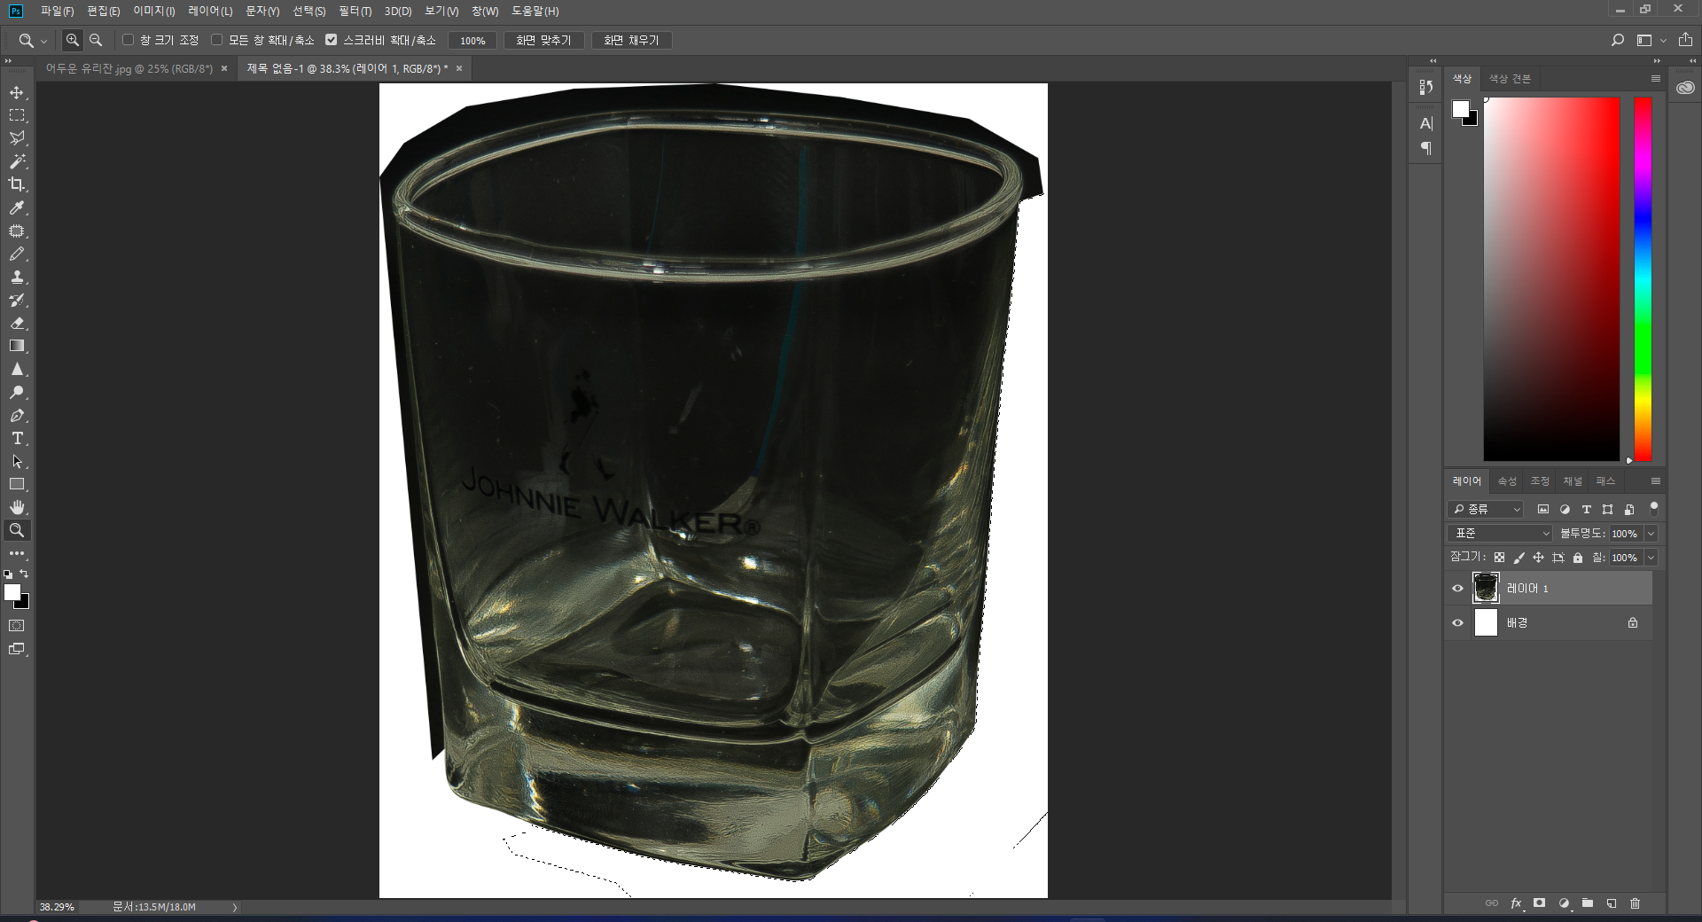Select the Rectangle shape tool
This screenshot has height=922, width=1702.
[17, 485]
